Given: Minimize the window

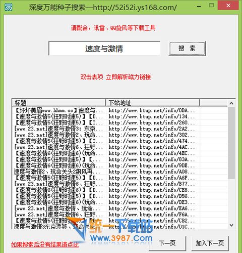Looking at the screenshot, I should click(x=199, y=7).
